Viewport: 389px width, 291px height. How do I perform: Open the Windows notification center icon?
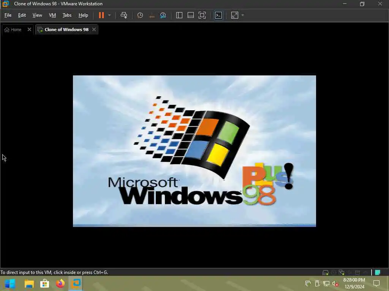(376, 283)
